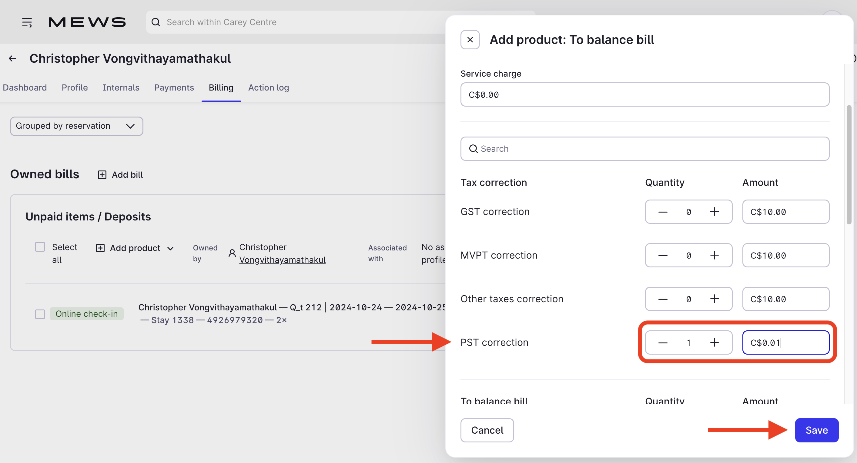Click the Cancel button
This screenshot has height=463, width=857.
tap(487, 430)
